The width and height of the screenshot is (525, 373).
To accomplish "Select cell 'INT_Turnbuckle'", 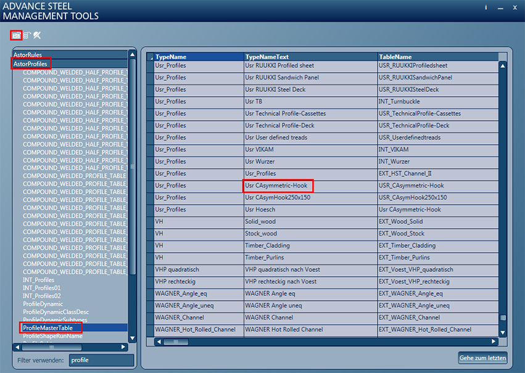I will 438,102.
